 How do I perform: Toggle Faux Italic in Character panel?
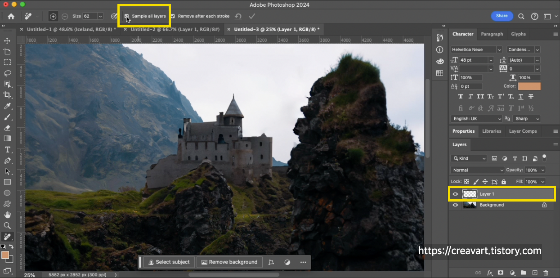click(x=470, y=97)
